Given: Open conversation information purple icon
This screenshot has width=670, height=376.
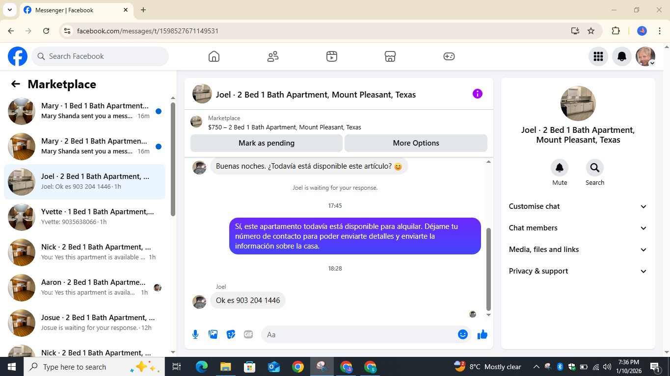Looking at the screenshot, I should pos(478,94).
